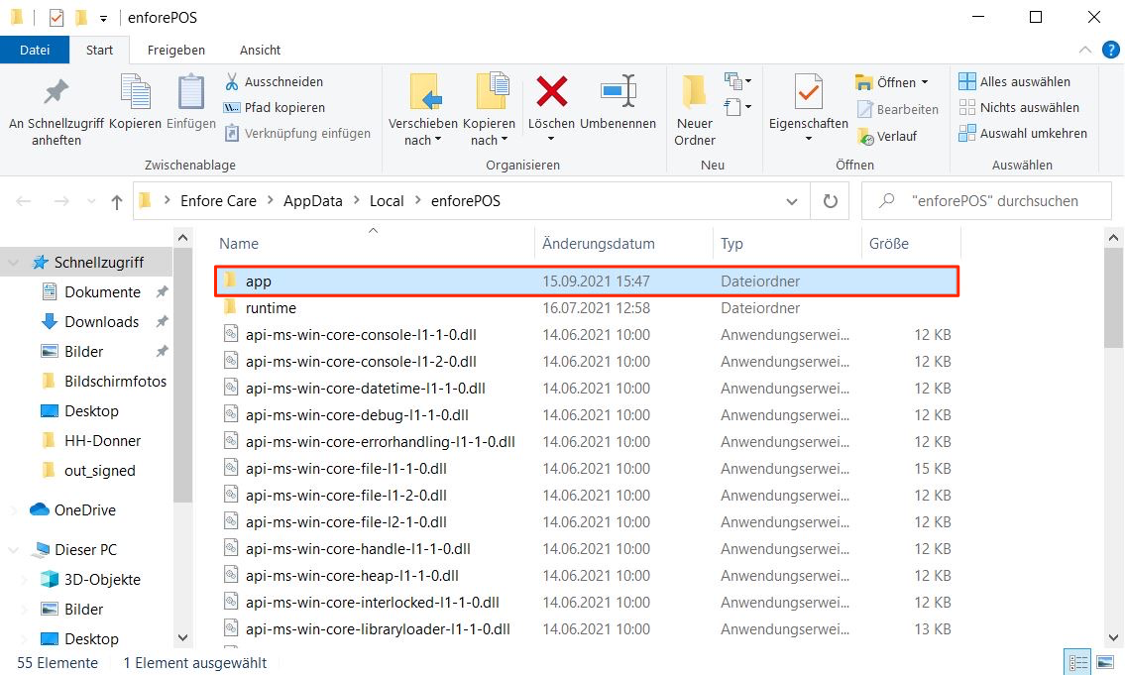Viewport: 1125px width, 675px height.
Task: Collapse the Dieser PC tree node
Action: (x=14, y=550)
